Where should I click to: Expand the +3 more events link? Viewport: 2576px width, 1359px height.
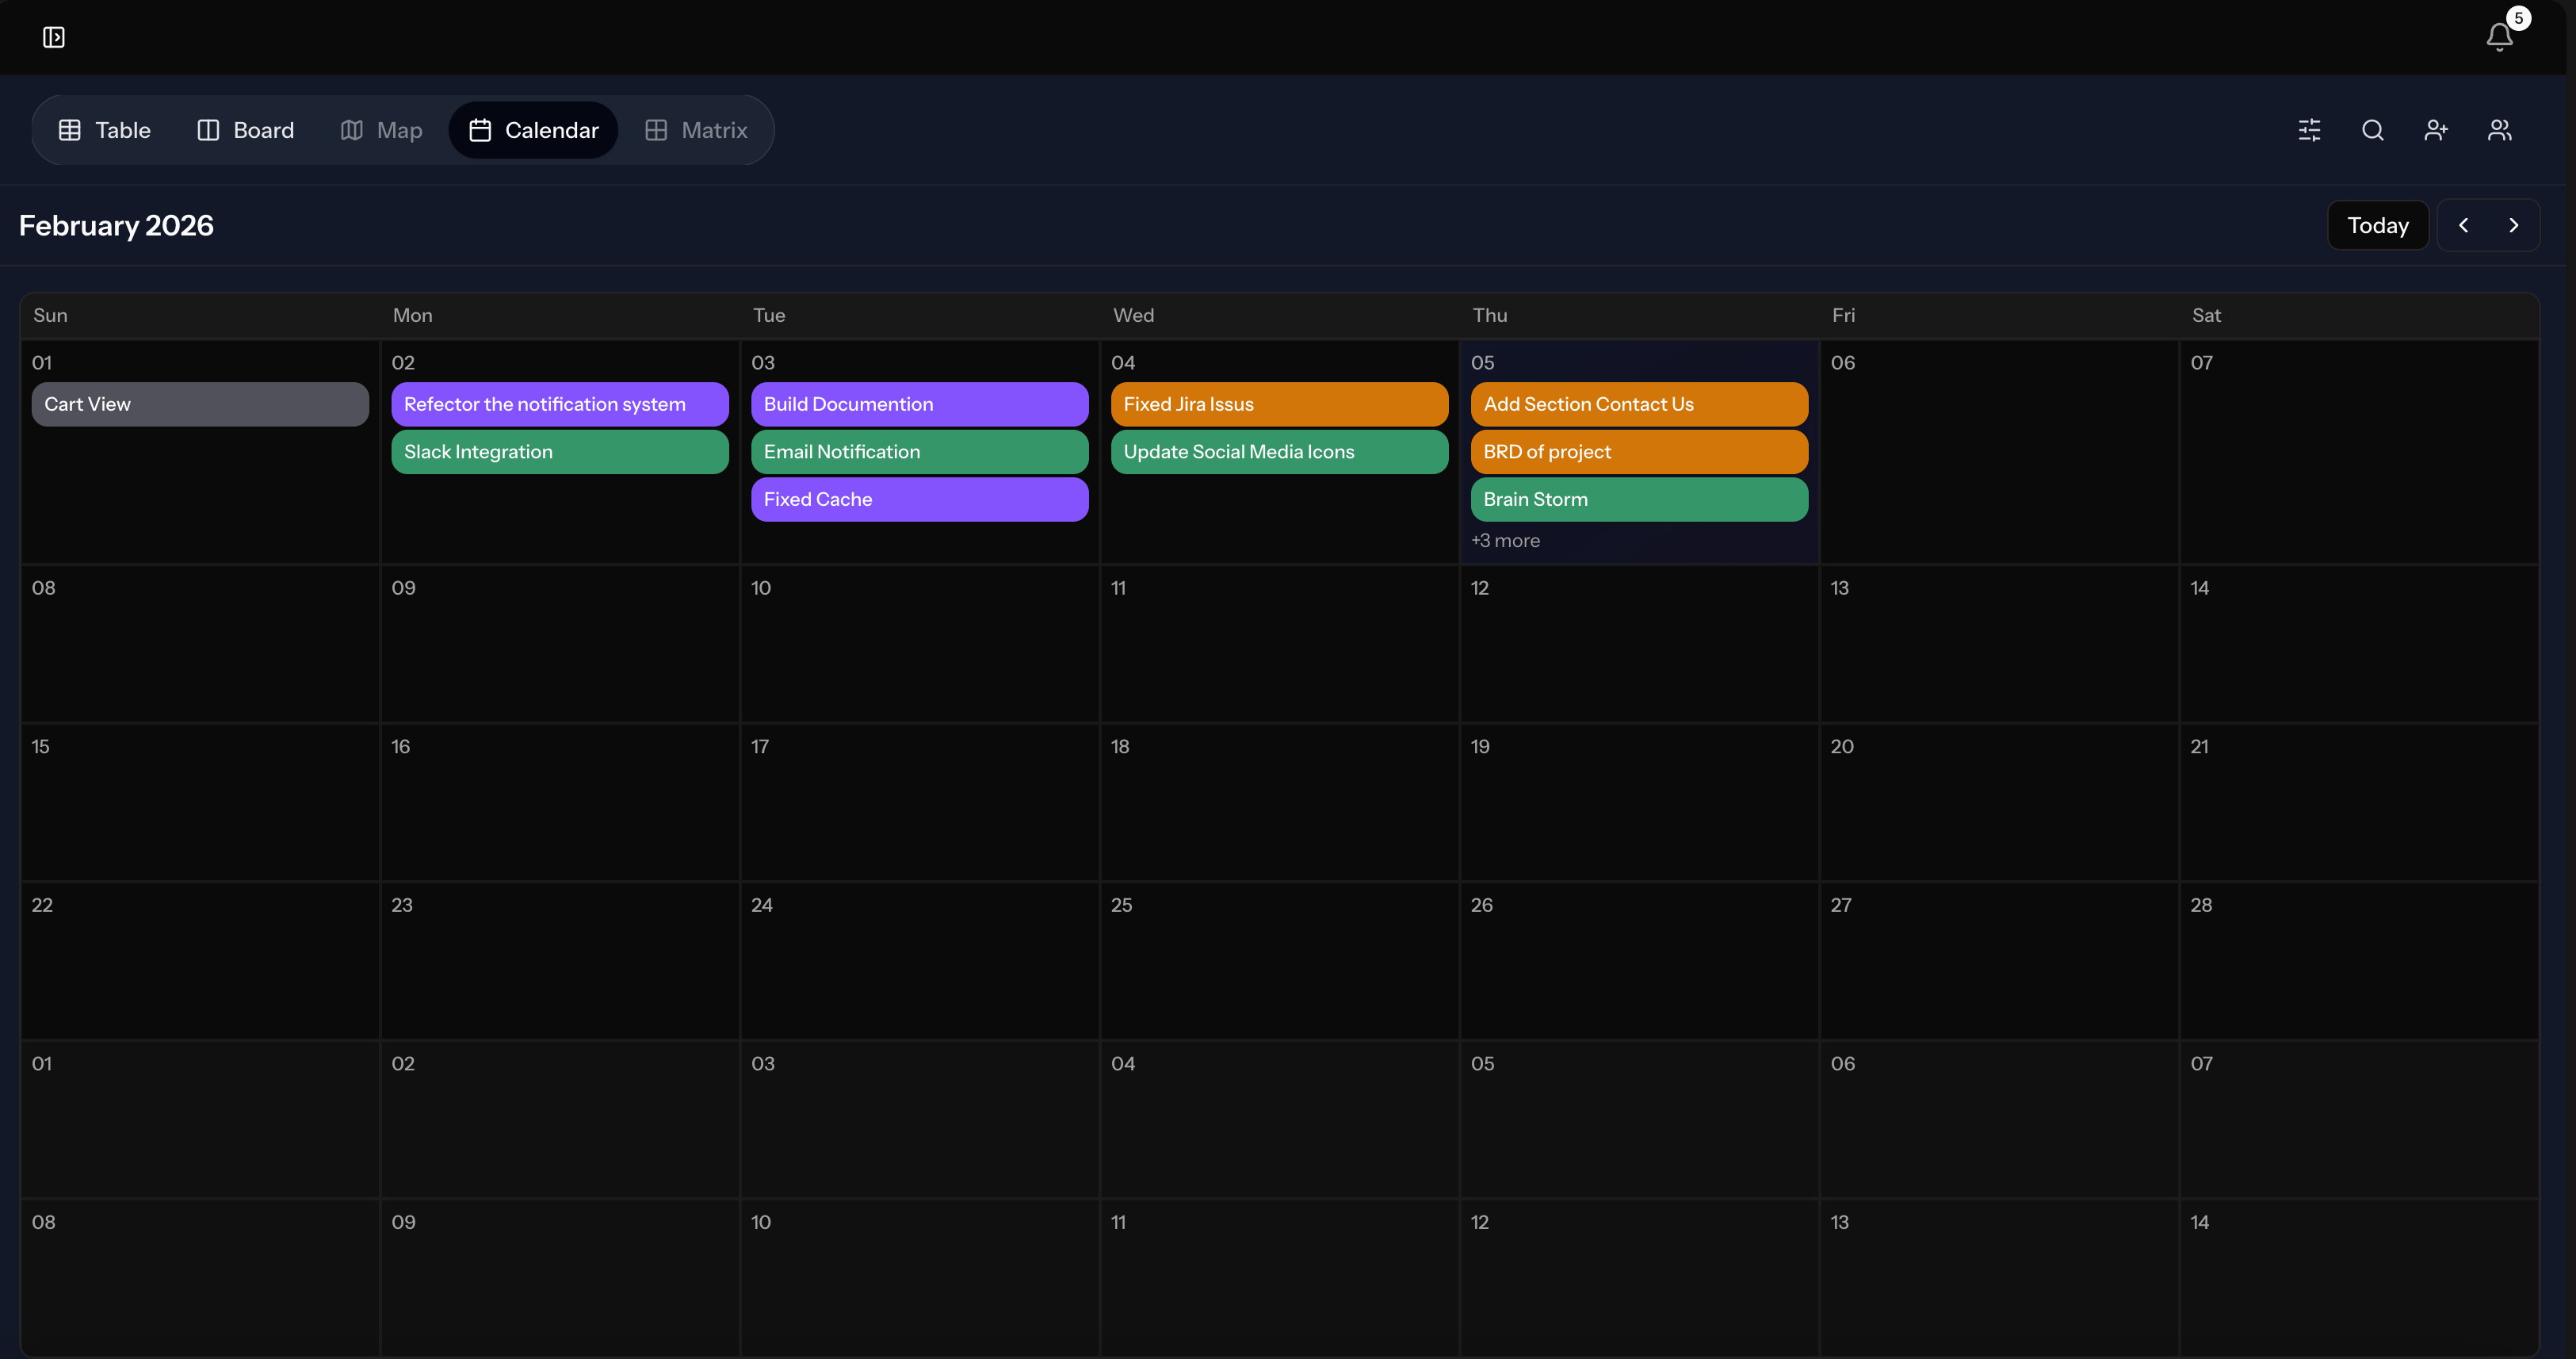coord(1505,540)
